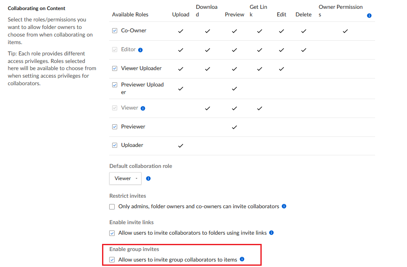Uncheck the Co-Owner role checkbox

click(115, 31)
